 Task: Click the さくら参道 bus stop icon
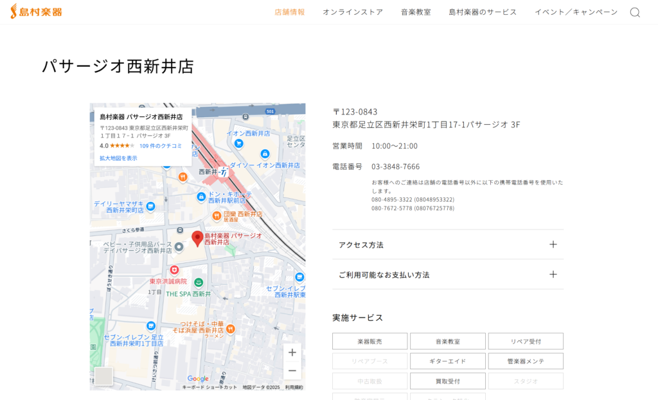click(180, 230)
